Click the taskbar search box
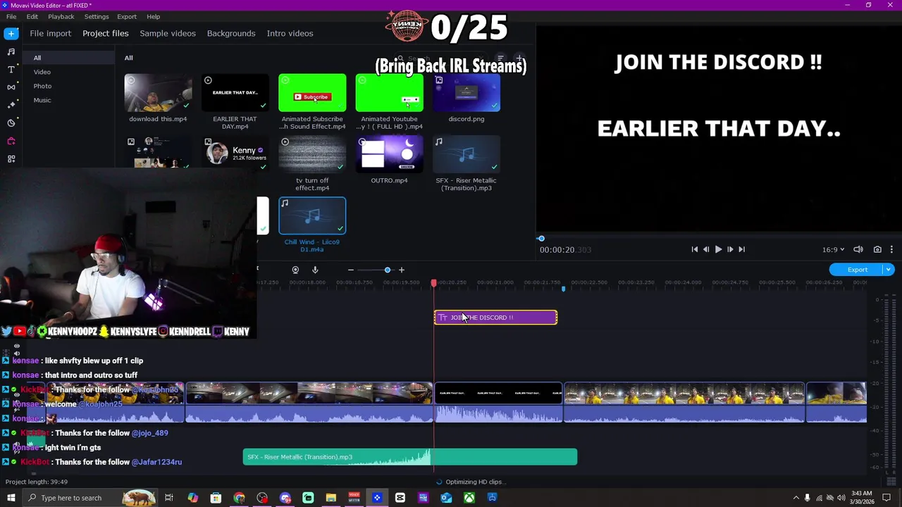The width and height of the screenshot is (902, 507). click(x=89, y=498)
